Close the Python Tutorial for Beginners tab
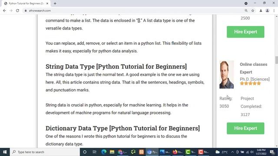This screenshot has height=156, width=278. click(47, 3)
